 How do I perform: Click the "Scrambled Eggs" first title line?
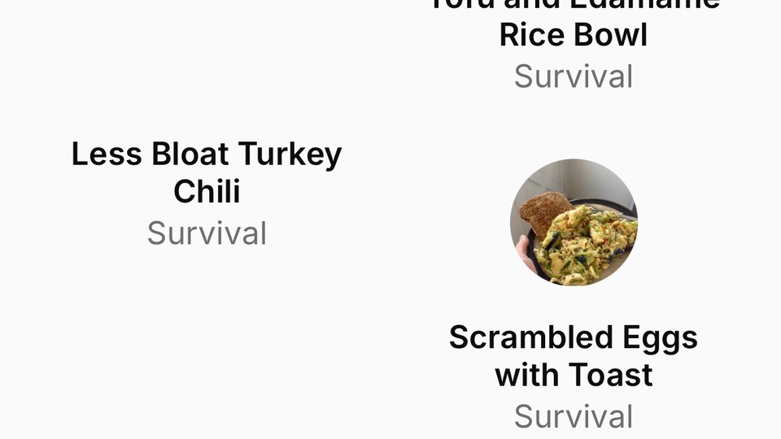[x=574, y=338]
